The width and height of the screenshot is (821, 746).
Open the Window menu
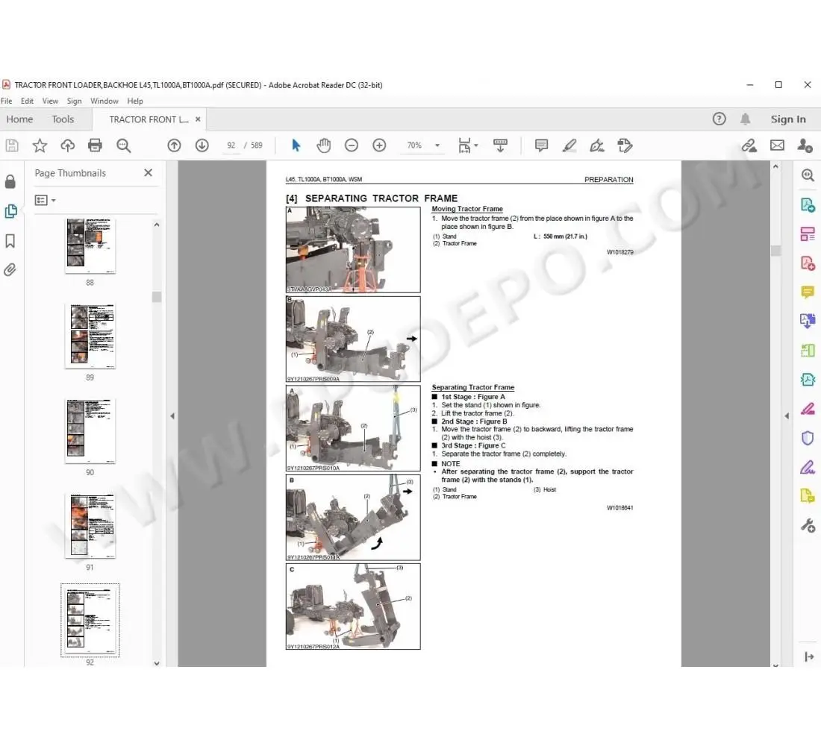104,101
